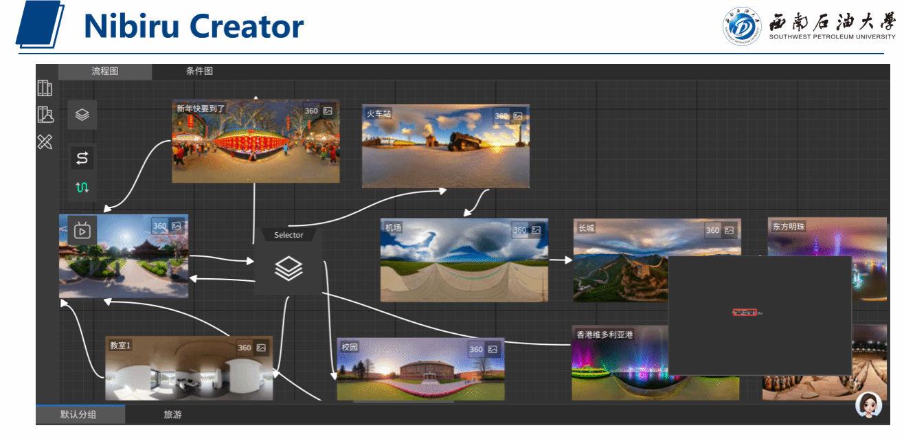Select the crossed pencil and ruler tool
The image size is (904, 441).
[45, 142]
